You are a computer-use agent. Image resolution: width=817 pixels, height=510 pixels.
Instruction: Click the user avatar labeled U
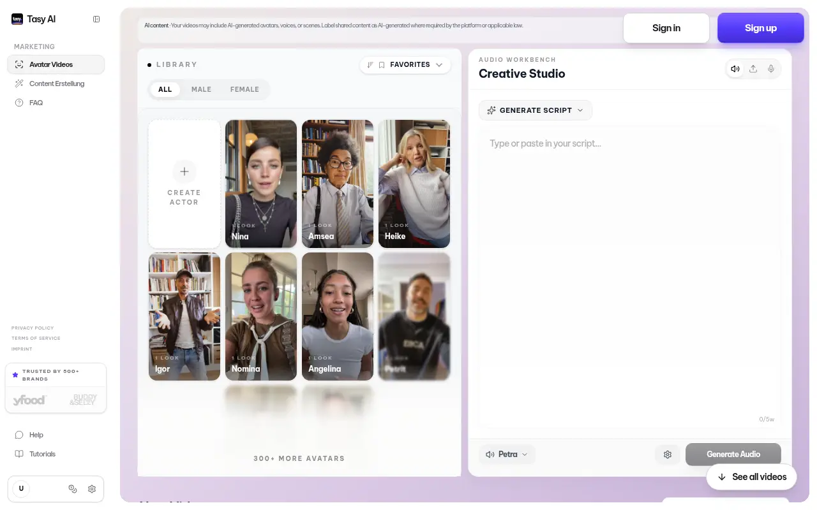[21, 489]
